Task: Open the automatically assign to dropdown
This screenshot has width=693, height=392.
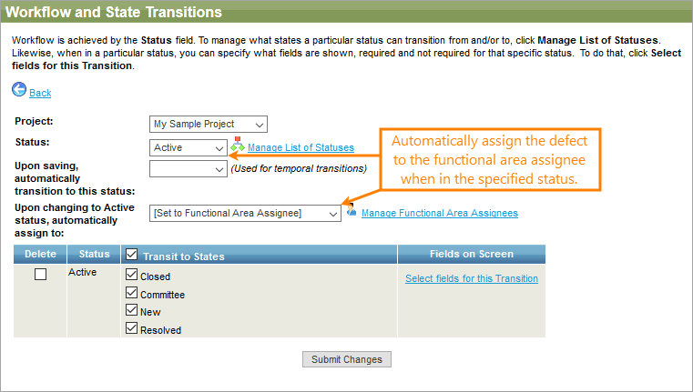Action: [245, 213]
